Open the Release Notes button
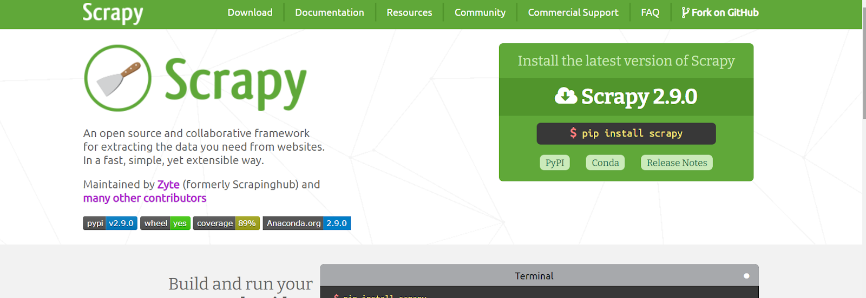This screenshot has height=298, width=866. pos(677,162)
